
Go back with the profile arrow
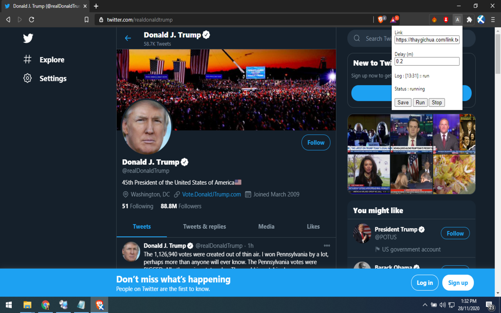tap(128, 38)
